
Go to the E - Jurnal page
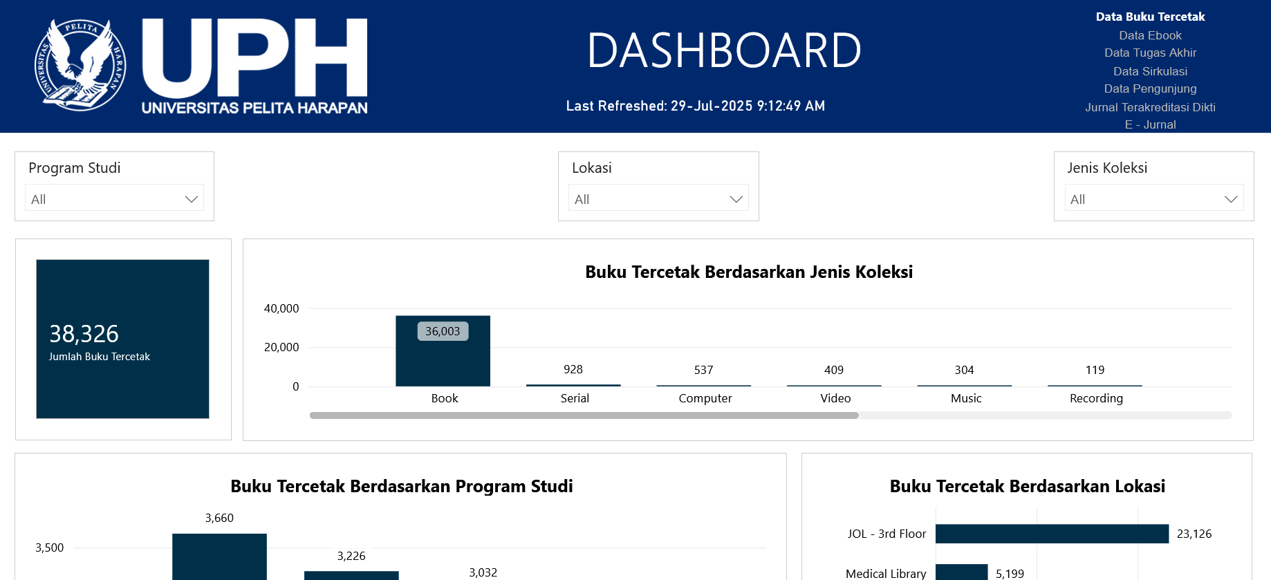tap(1150, 124)
